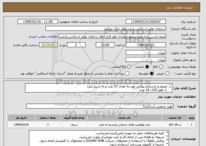206x146 pixels.
Task: Click the نام خدمت column header
Action: click(124, 118)
